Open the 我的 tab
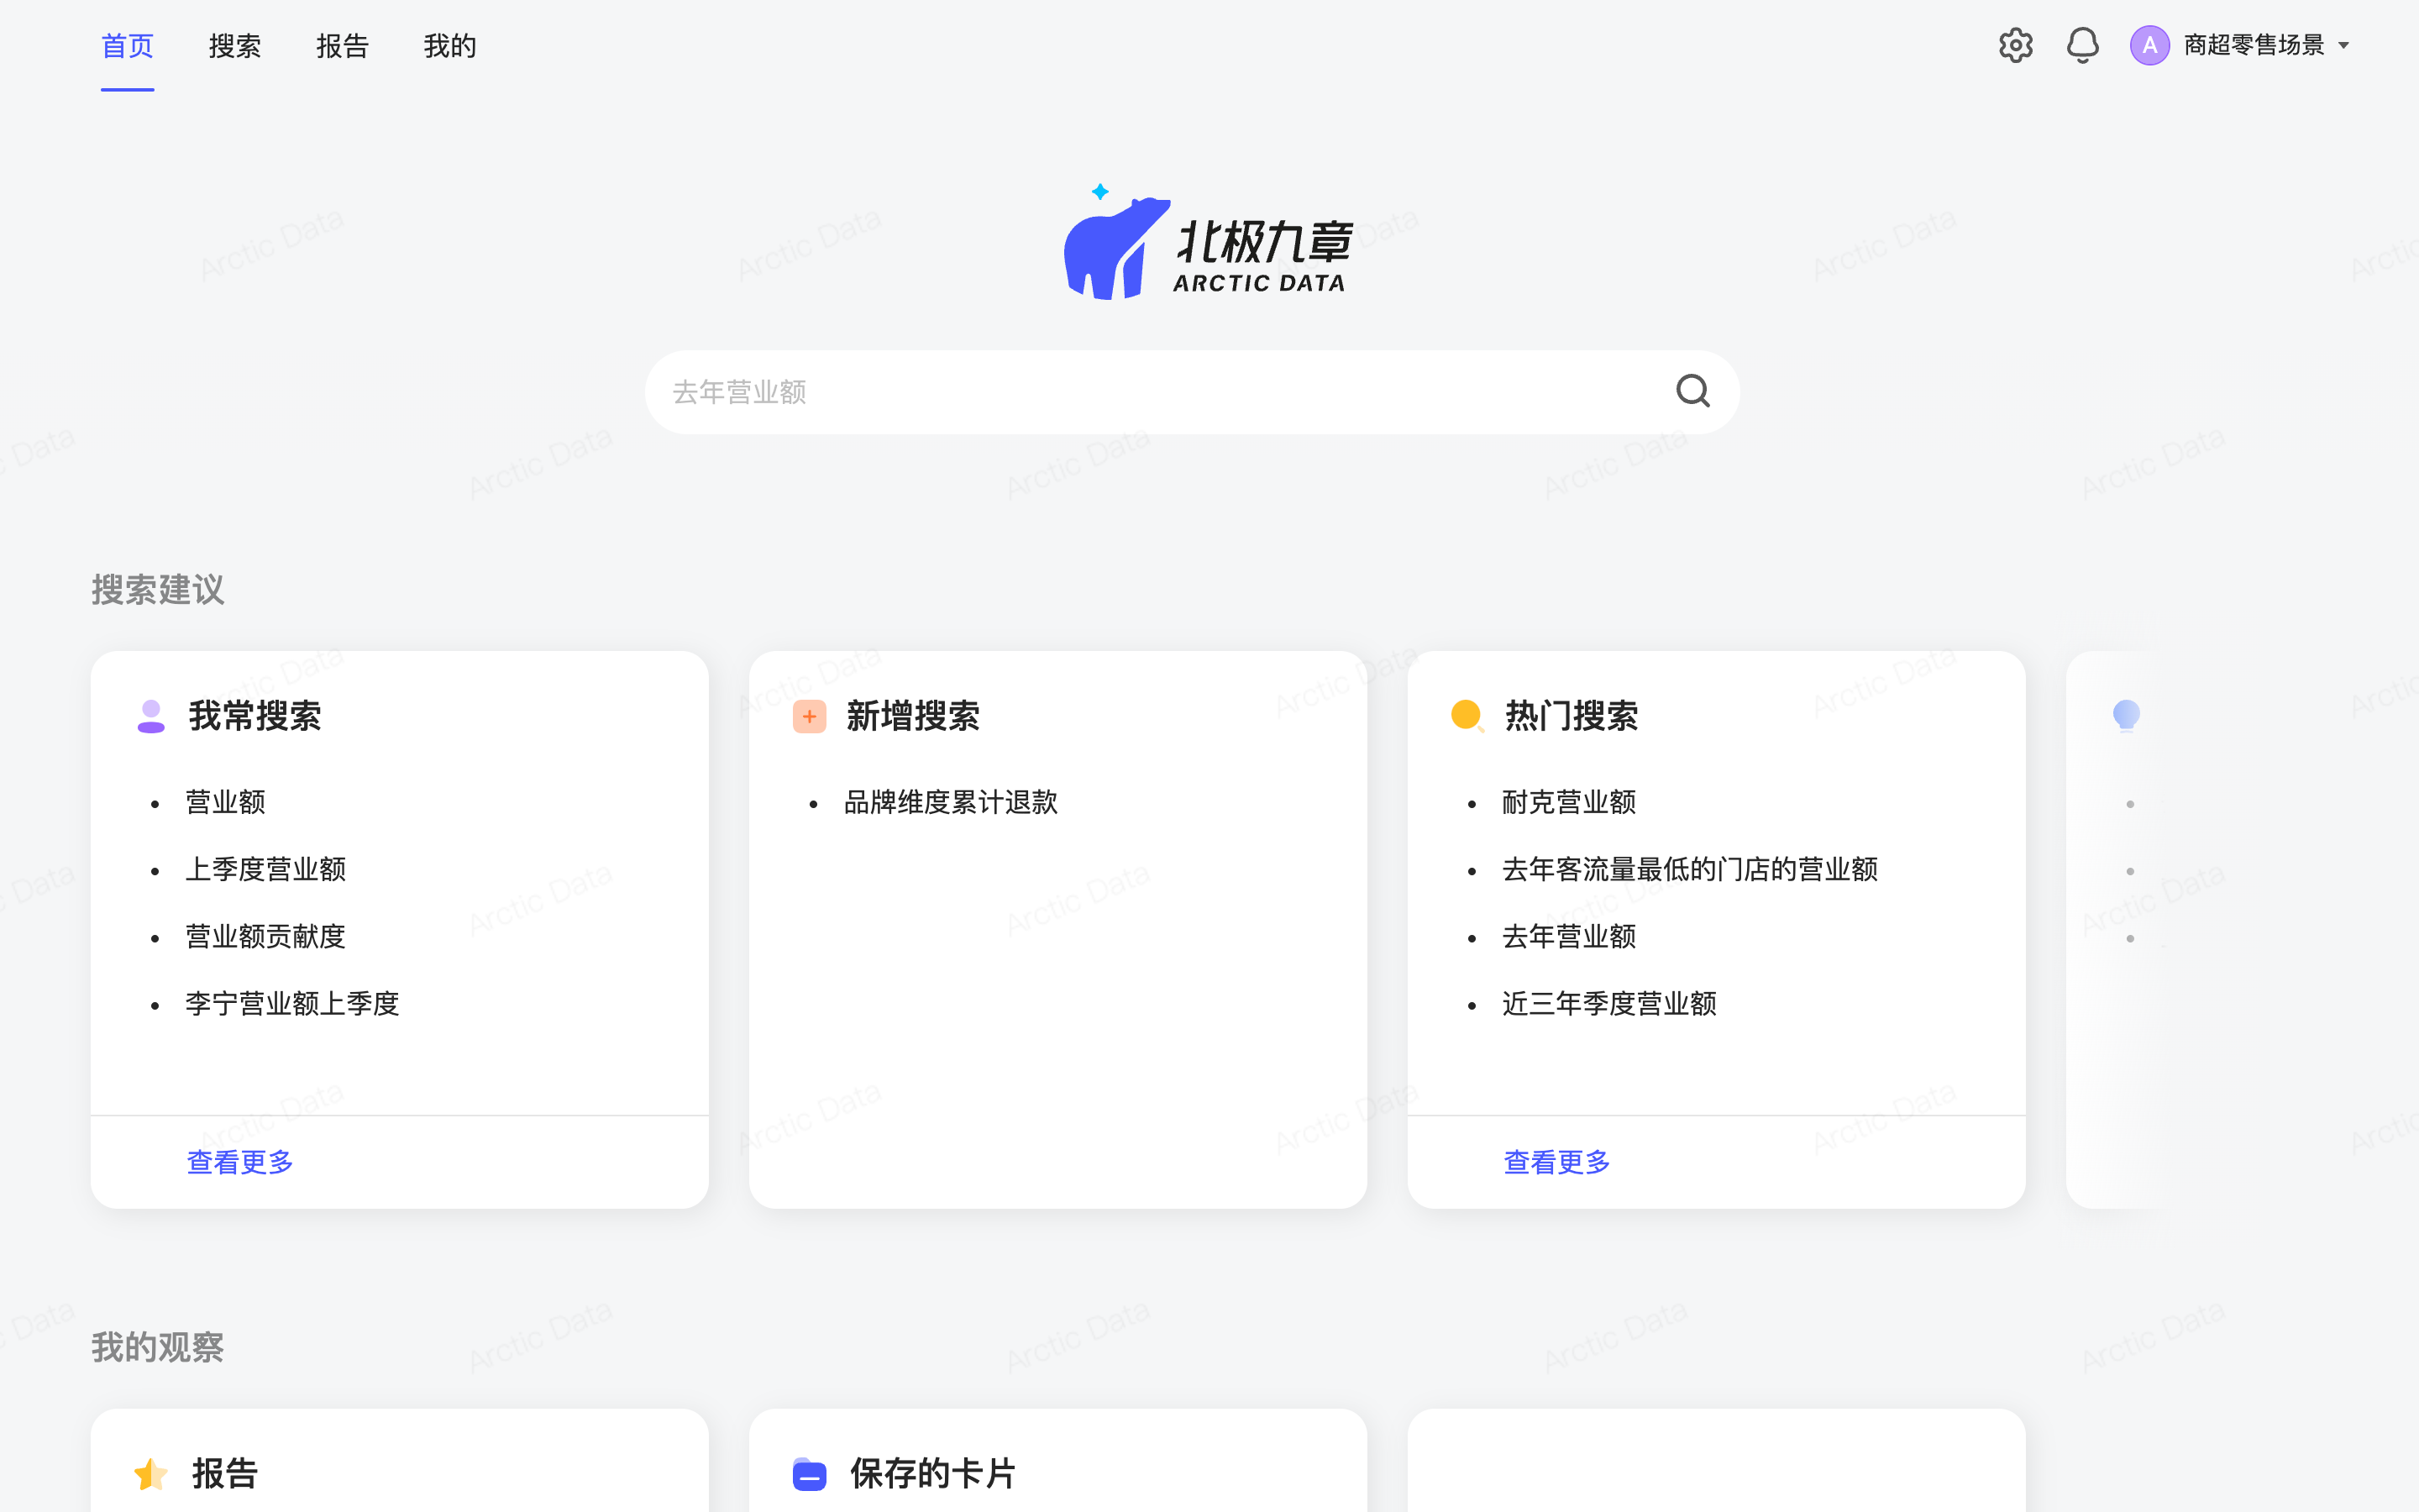 pos(450,46)
